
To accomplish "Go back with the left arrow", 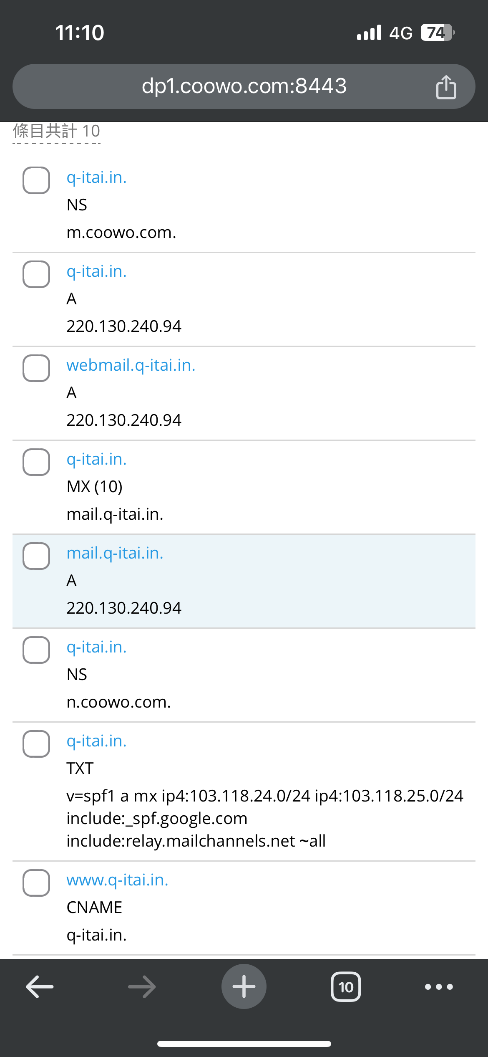I will [40, 987].
